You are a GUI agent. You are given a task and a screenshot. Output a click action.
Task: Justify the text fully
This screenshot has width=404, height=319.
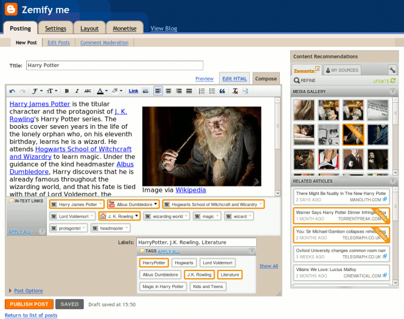tap(189, 91)
